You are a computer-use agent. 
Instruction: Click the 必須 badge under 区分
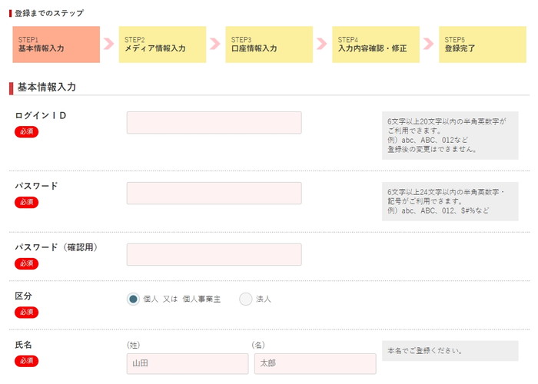[26, 313]
